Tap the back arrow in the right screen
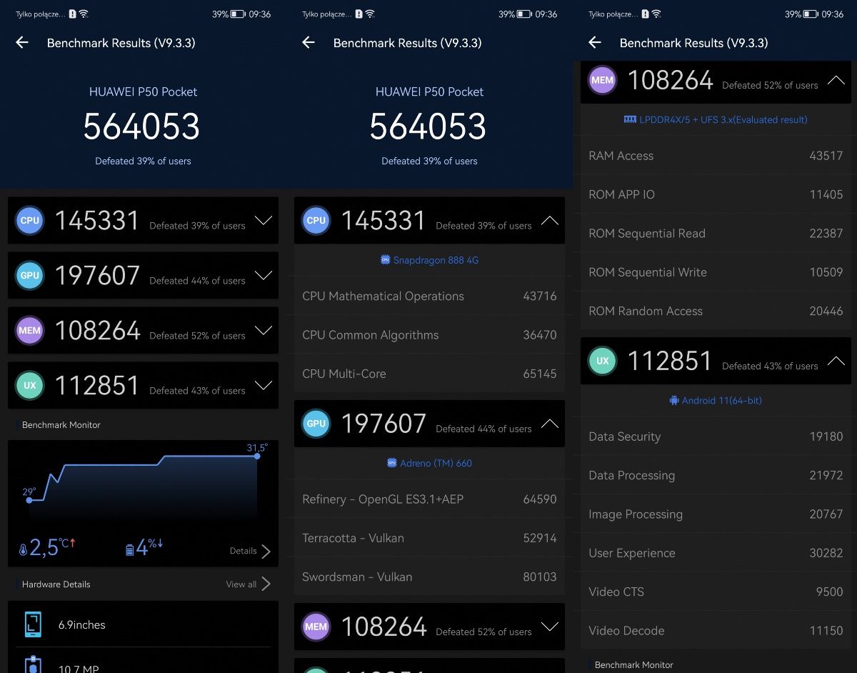This screenshot has height=673, width=857. (595, 43)
